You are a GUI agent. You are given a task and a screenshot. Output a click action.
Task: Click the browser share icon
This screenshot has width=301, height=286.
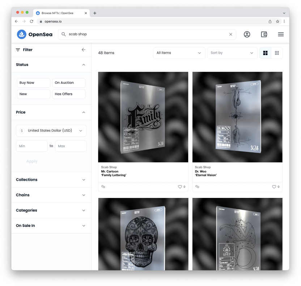(270, 21)
